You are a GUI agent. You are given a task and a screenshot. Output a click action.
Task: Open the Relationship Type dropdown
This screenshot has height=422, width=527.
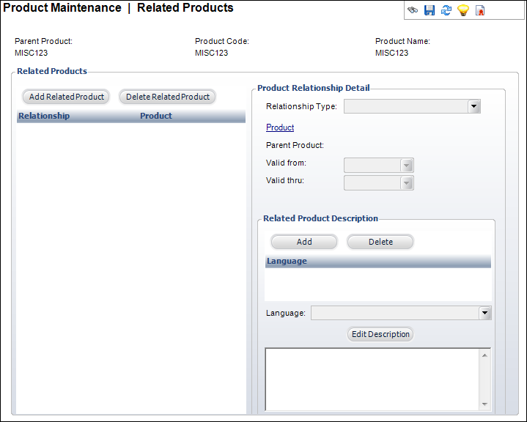pyautogui.click(x=474, y=106)
